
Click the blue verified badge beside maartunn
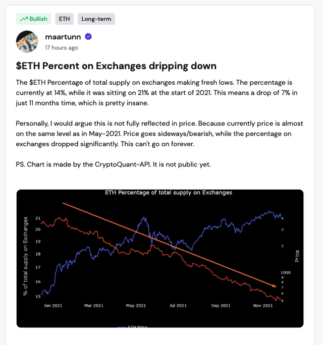tap(88, 37)
